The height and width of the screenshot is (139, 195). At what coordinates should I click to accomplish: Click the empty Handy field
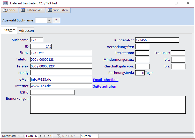[x=61, y=73]
